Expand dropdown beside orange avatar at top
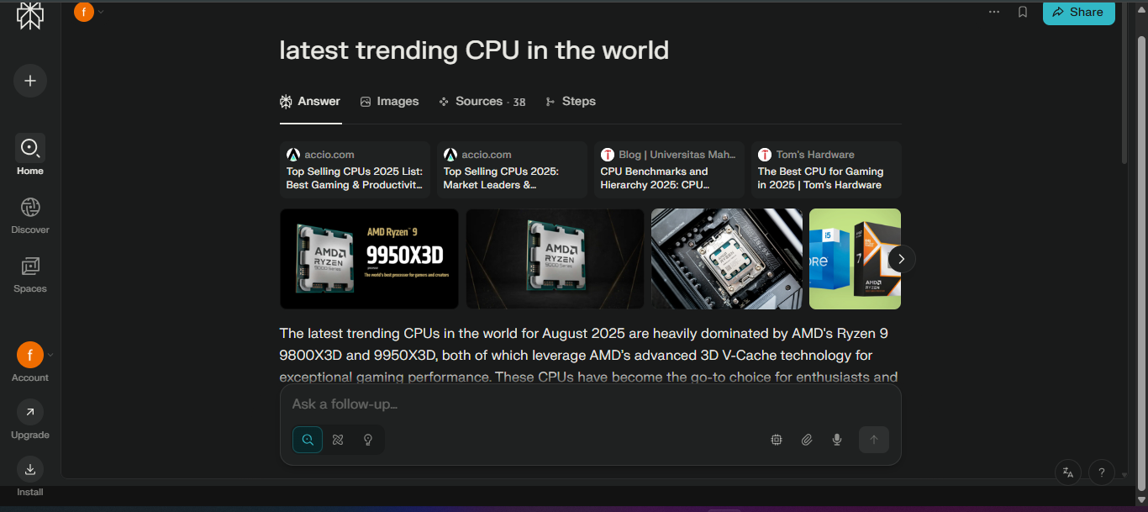The width and height of the screenshot is (1148, 512). click(101, 12)
